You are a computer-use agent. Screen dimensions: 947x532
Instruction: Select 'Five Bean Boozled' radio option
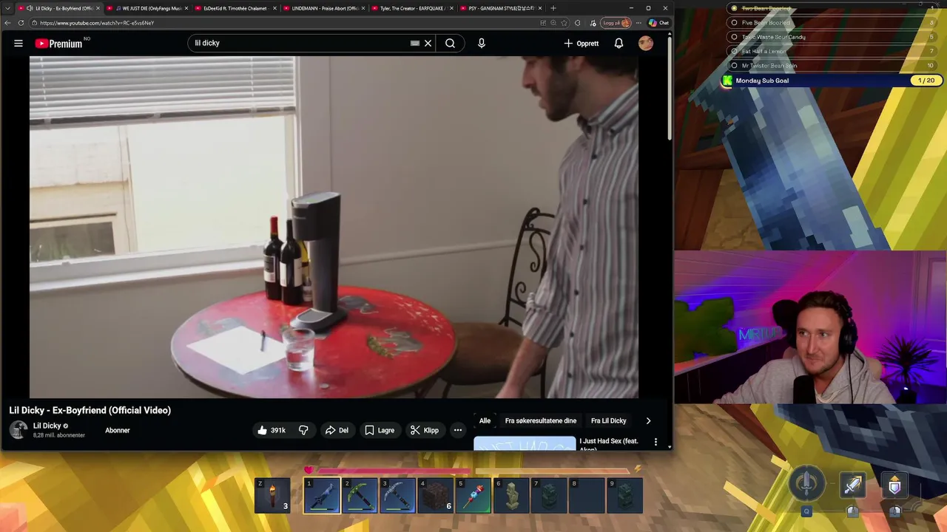click(x=734, y=23)
